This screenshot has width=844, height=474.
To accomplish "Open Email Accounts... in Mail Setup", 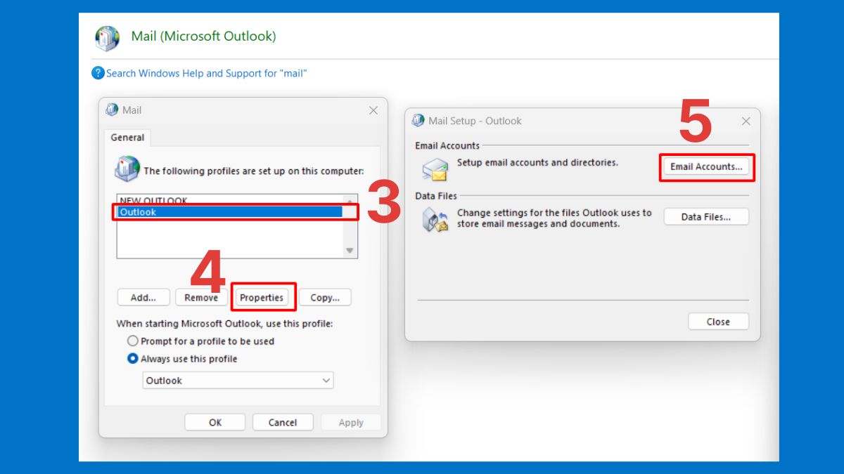I will click(706, 166).
